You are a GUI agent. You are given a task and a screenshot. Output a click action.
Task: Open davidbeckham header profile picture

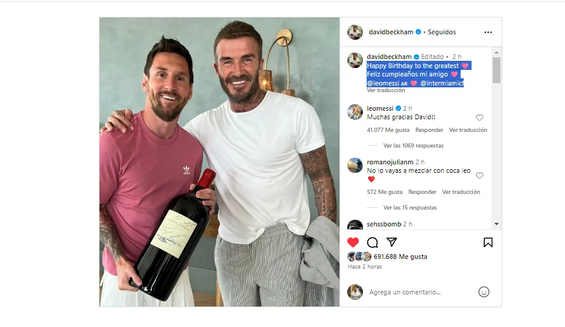tap(355, 32)
